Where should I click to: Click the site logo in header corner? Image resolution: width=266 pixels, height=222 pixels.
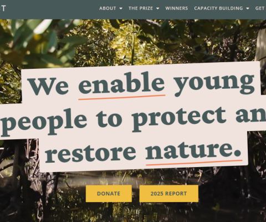click(3, 8)
